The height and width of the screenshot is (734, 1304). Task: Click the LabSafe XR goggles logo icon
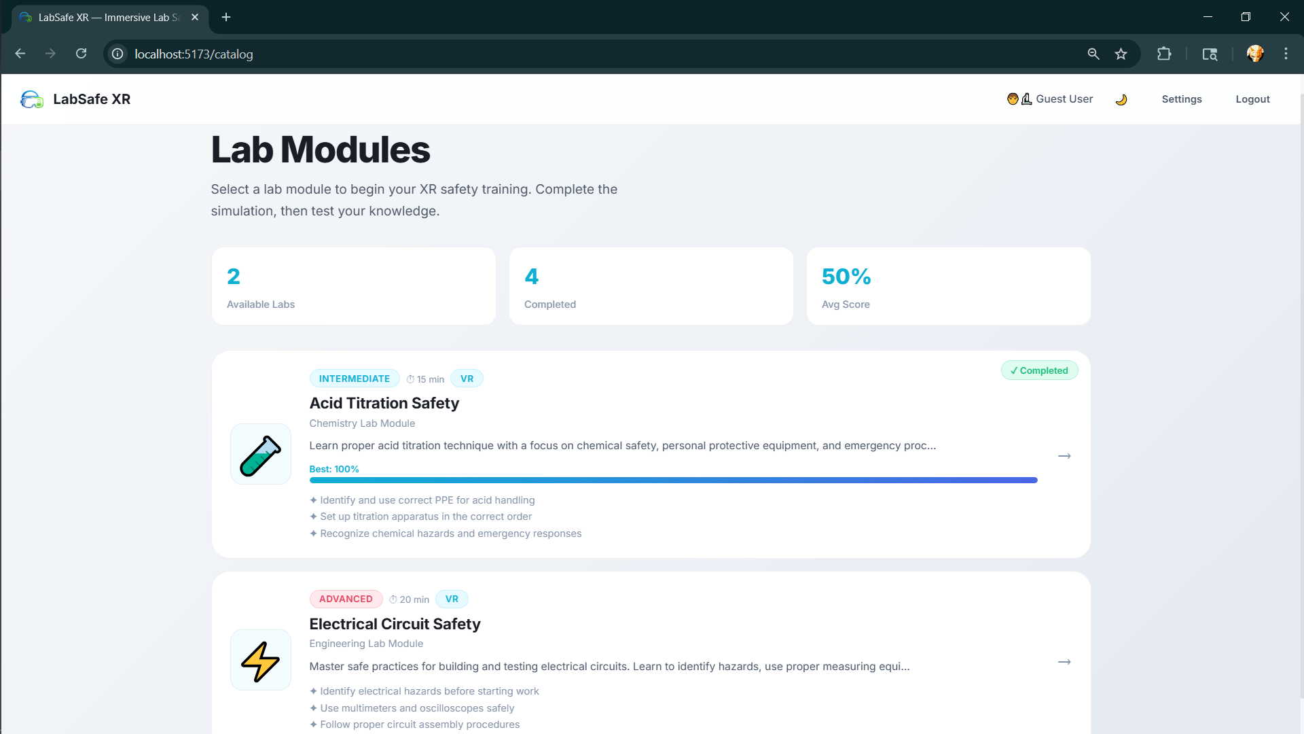[31, 99]
